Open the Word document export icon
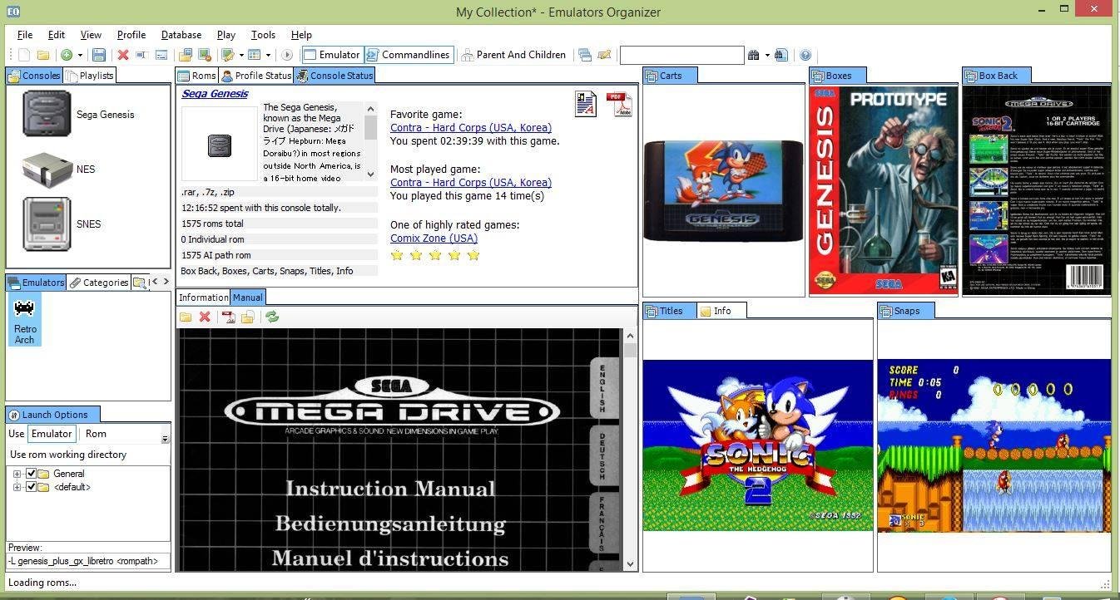This screenshot has height=600, width=1120. [587, 104]
